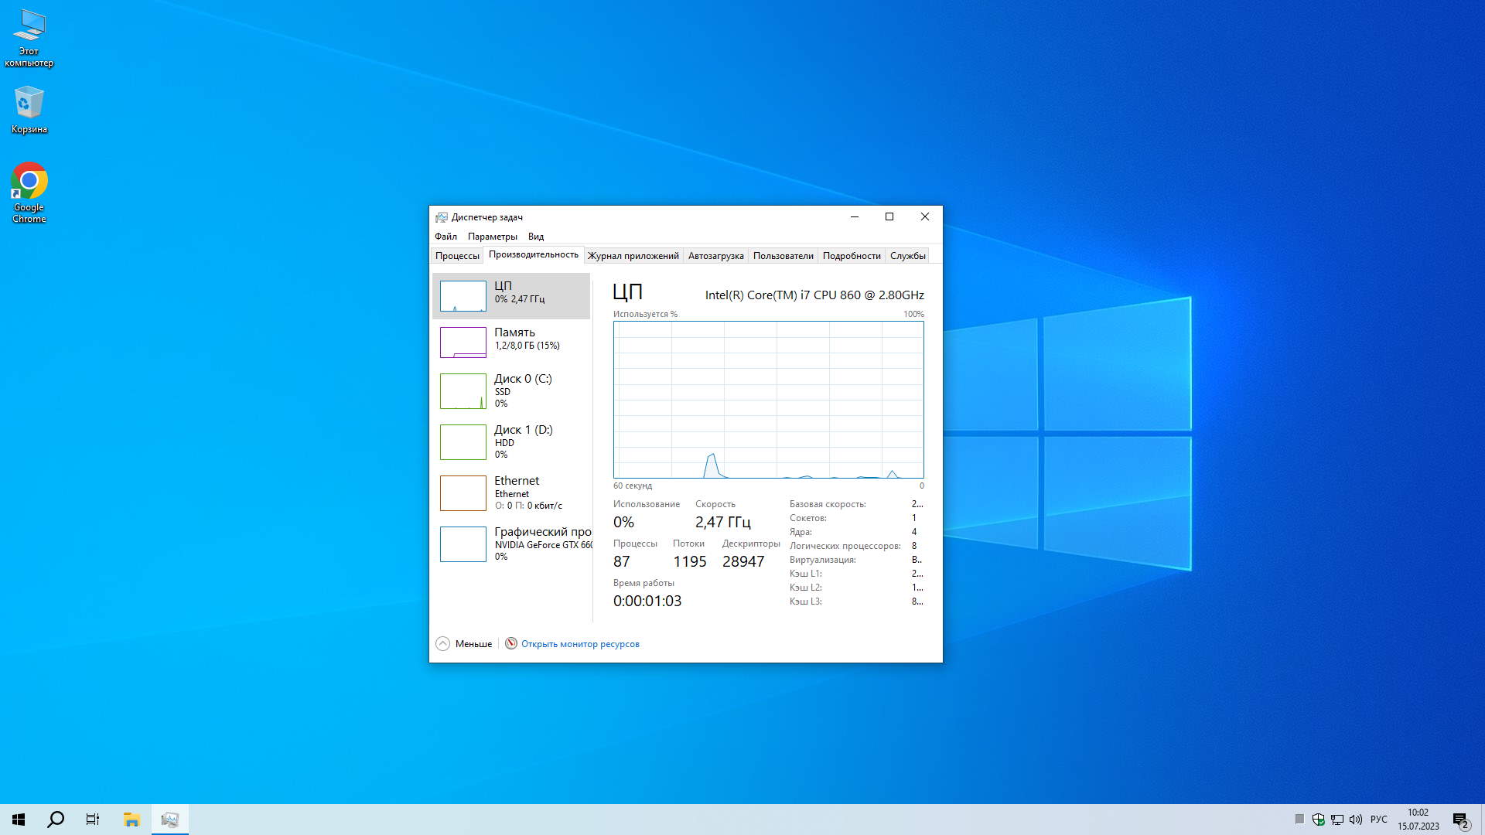
Task: Click the Открыть монитор ресурсов link
Action: point(580,644)
